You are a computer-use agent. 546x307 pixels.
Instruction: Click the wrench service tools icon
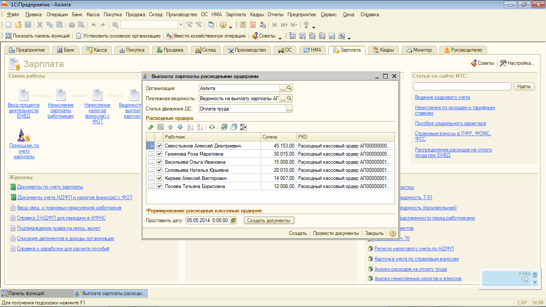coord(306,25)
